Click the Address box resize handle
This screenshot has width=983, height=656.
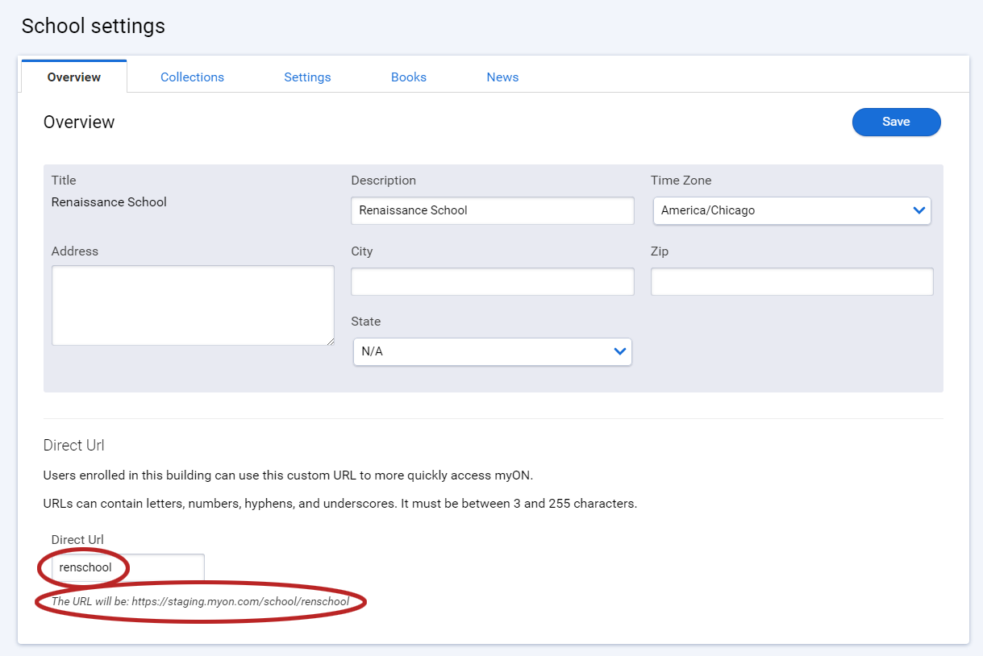click(330, 342)
